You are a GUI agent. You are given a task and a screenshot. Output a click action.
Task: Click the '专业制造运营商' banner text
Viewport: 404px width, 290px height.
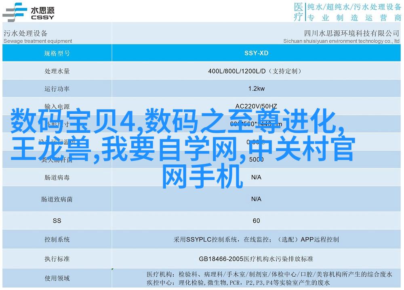[x=355, y=18]
